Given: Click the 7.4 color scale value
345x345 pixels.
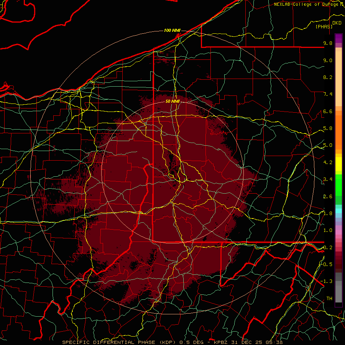Looking at the screenshot, I should 328,94.
